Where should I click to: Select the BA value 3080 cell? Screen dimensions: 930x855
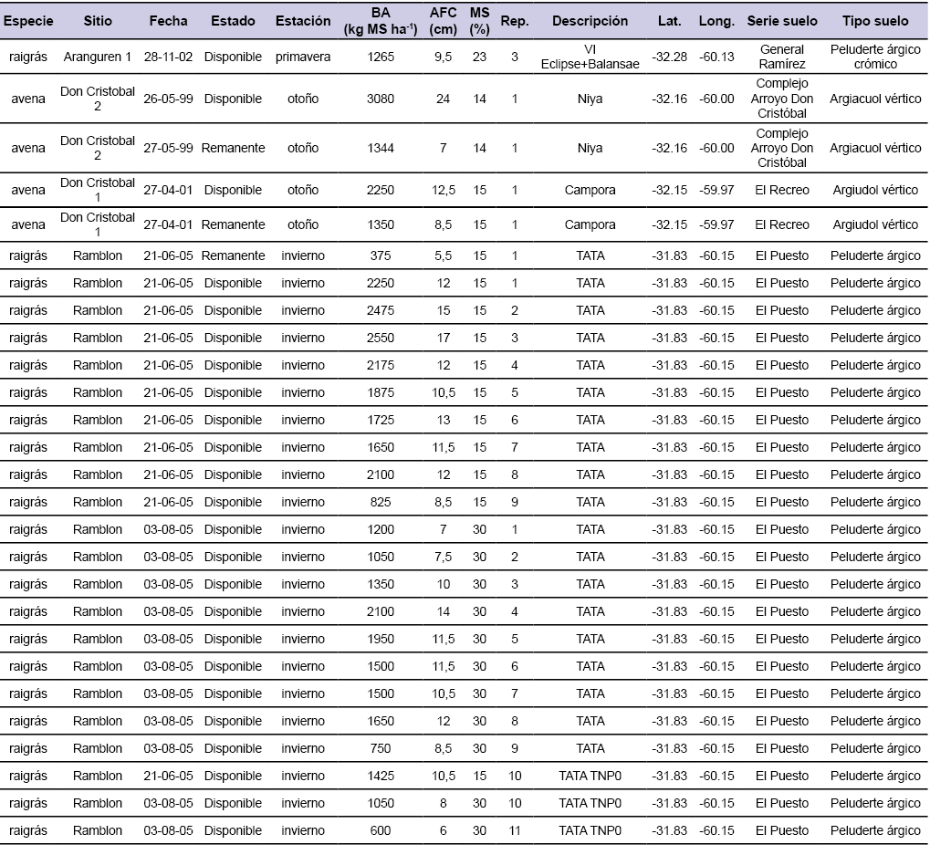[381, 99]
